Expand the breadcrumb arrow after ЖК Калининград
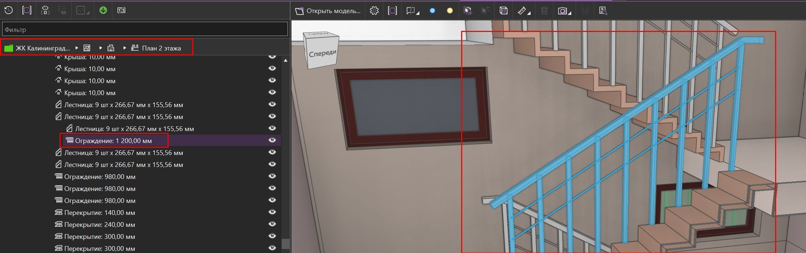The width and height of the screenshot is (806, 253). [77, 48]
